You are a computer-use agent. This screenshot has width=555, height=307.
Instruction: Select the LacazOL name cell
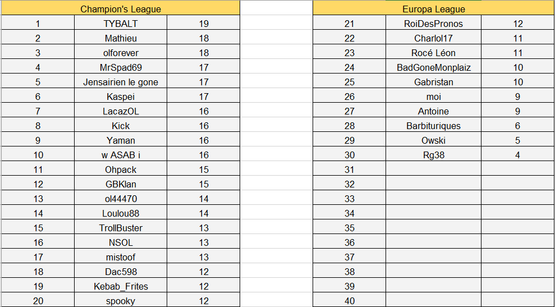point(121,111)
